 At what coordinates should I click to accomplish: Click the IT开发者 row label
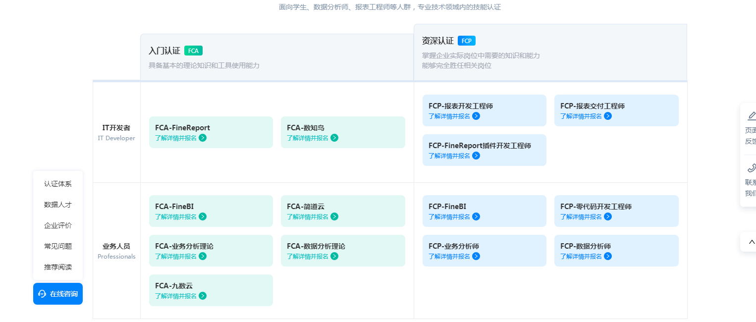point(116,128)
